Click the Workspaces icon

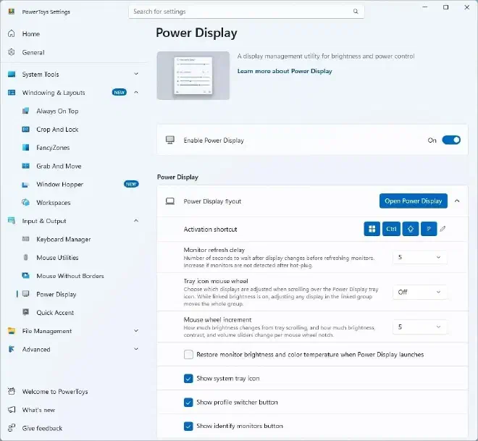pos(26,202)
